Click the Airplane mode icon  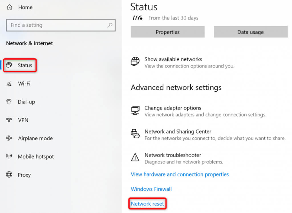(9, 138)
